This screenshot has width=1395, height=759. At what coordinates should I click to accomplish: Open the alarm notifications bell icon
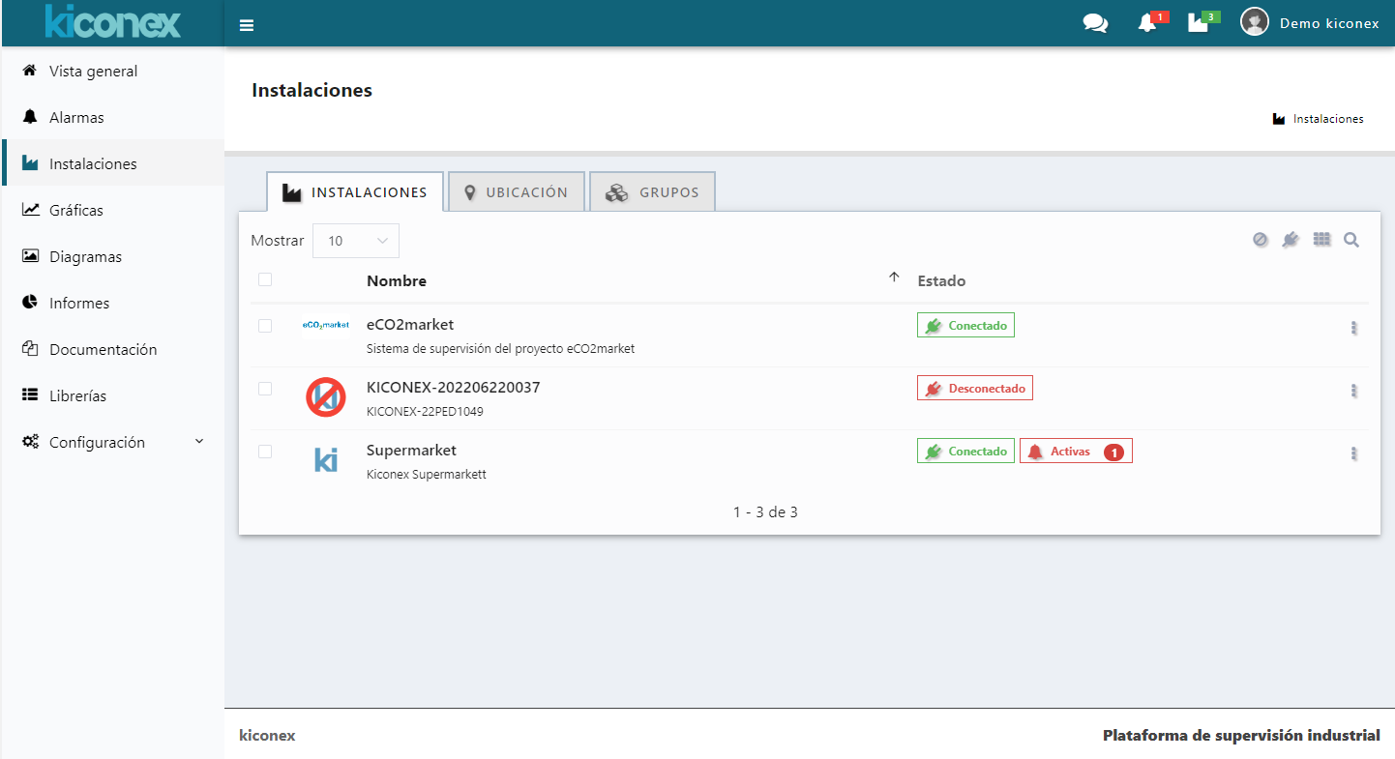pos(1148,23)
